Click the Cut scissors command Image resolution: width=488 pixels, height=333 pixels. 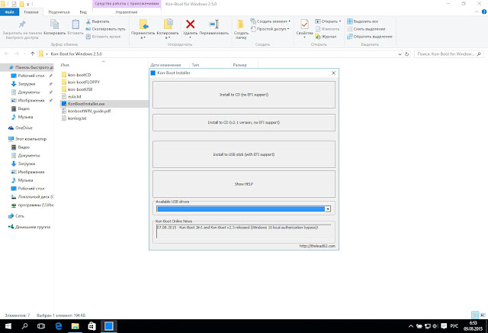click(98, 21)
